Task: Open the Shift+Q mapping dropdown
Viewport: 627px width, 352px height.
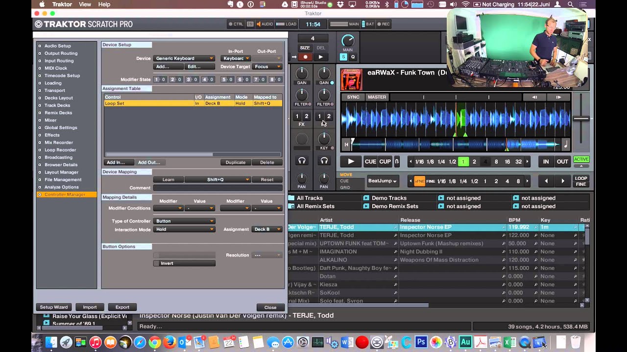Action: [x=217, y=179]
